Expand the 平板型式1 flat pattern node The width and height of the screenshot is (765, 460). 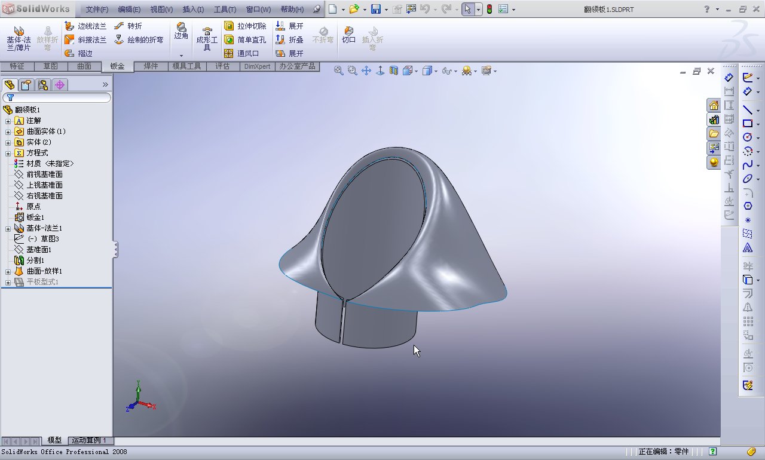[x=8, y=282]
